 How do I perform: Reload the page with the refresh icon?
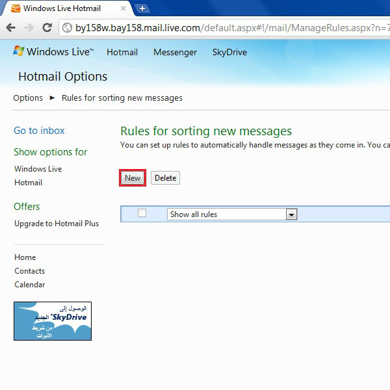point(47,27)
